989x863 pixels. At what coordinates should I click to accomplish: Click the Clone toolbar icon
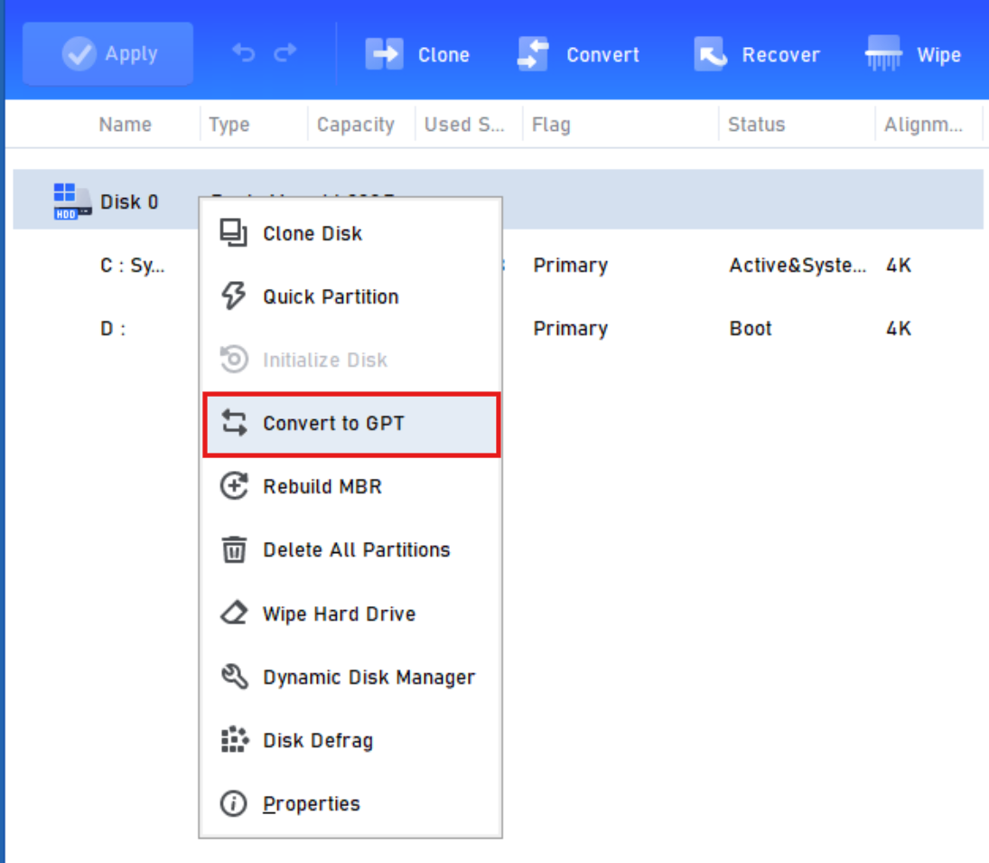coord(384,54)
